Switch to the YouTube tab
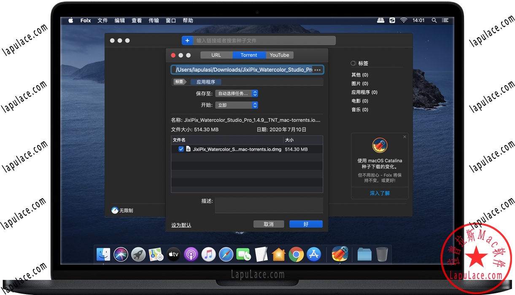The width and height of the screenshot is (515, 295). (x=279, y=55)
